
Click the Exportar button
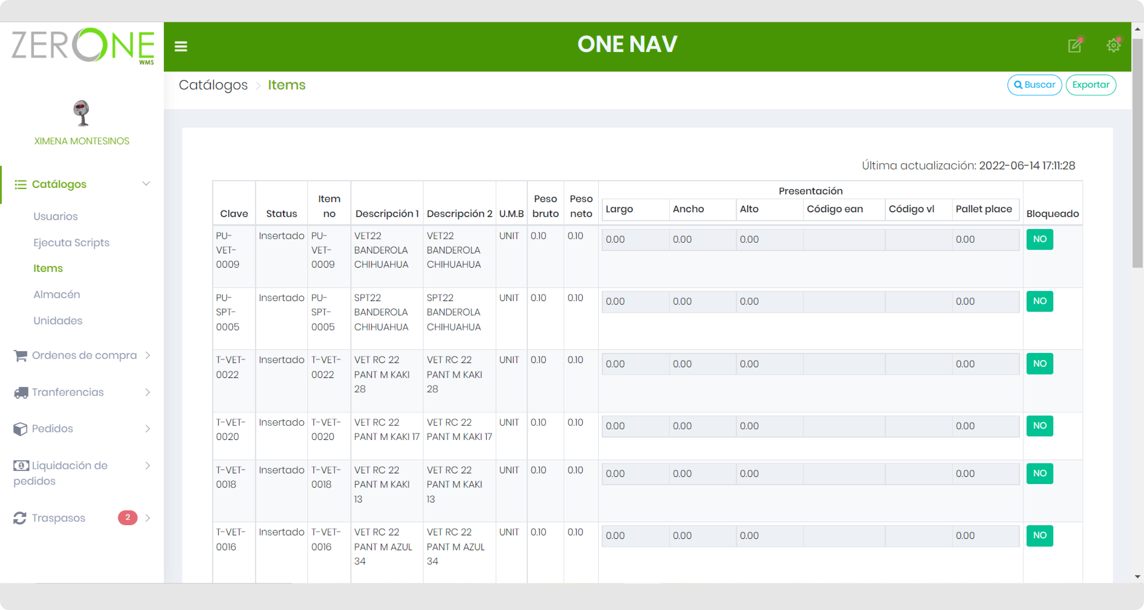[x=1091, y=85]
